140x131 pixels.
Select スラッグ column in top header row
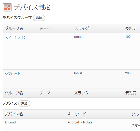click(x=81, y=28)
